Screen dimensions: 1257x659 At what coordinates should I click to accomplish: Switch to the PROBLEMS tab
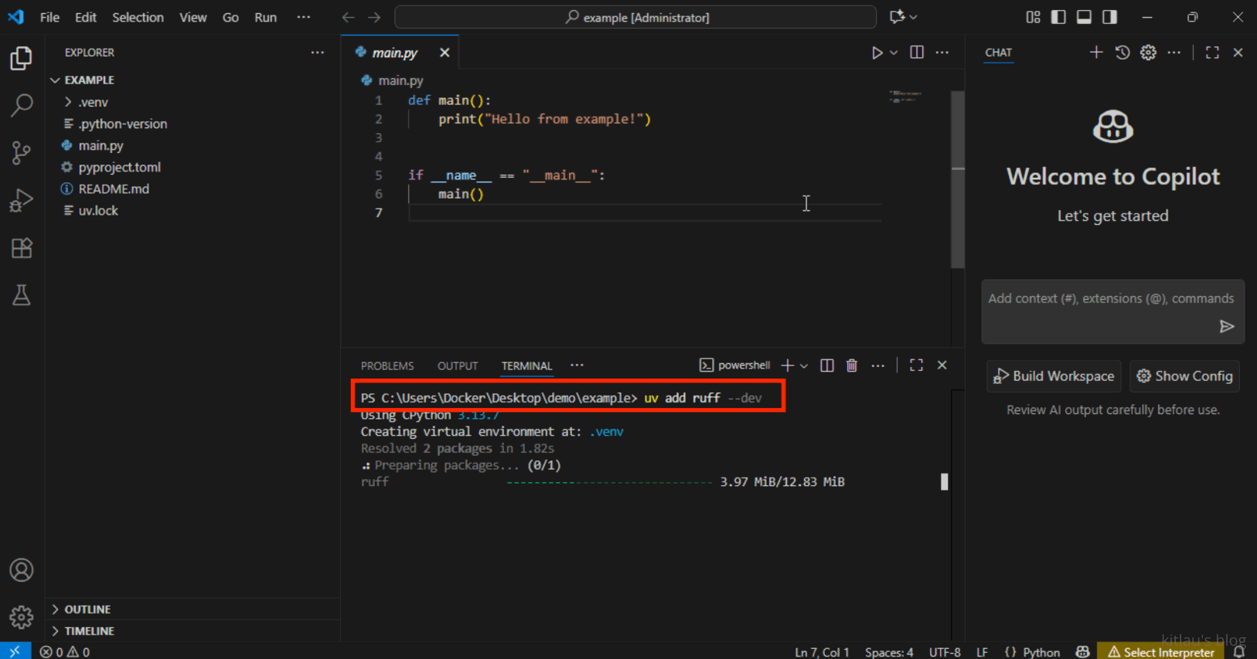coord(387,366)
